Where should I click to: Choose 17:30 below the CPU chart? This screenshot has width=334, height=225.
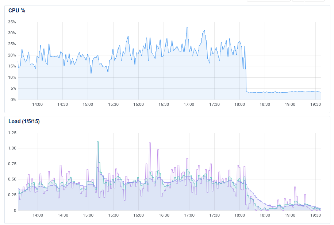(214, 105)
